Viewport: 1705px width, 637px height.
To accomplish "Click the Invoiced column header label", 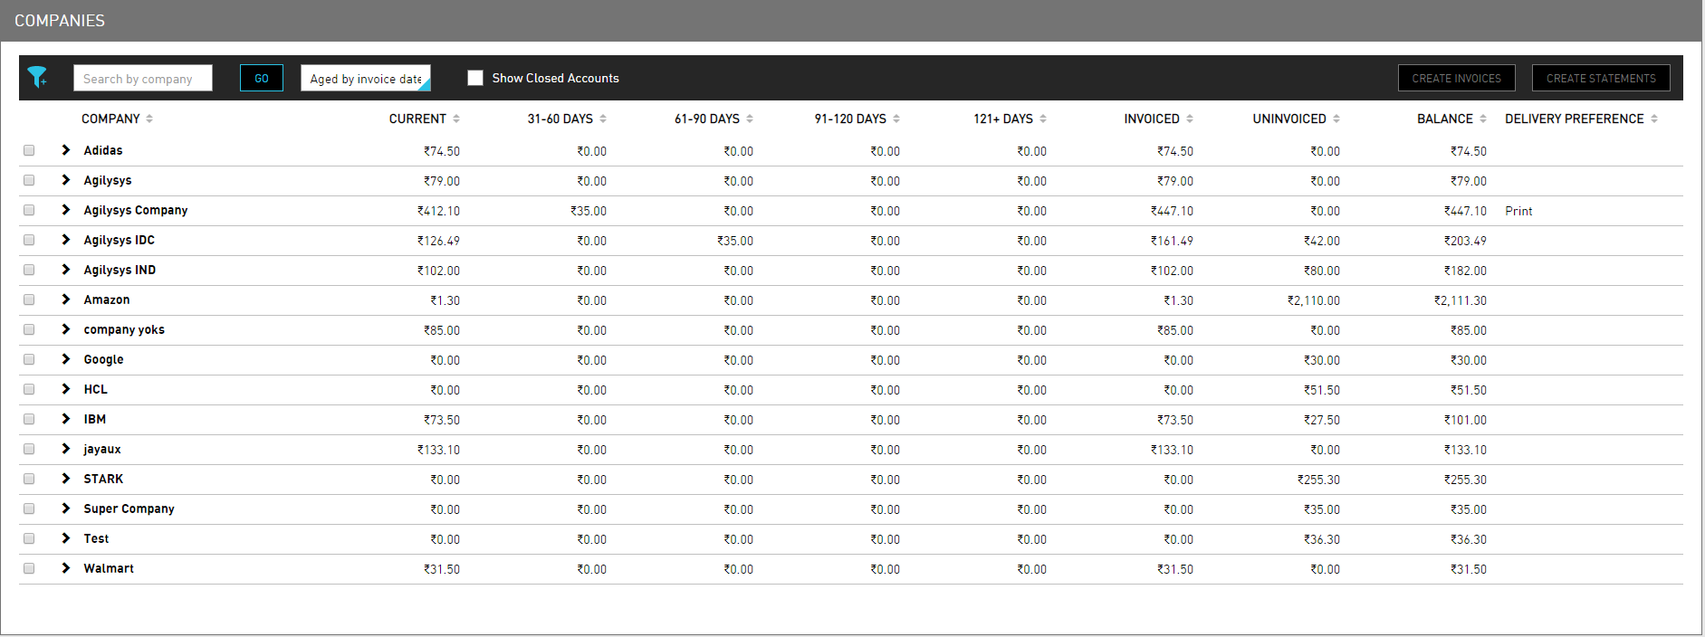I will pos(1152,119).
